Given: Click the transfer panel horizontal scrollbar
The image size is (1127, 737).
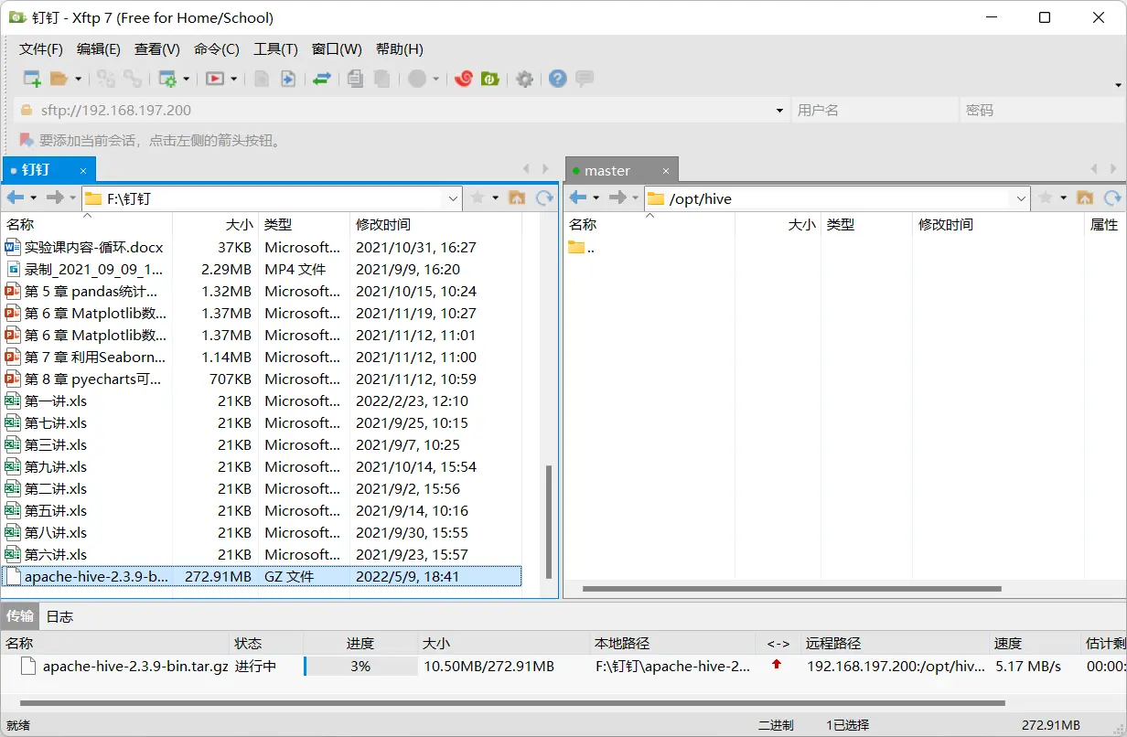Looking at the screenshot, I should [x=512, y=703].
